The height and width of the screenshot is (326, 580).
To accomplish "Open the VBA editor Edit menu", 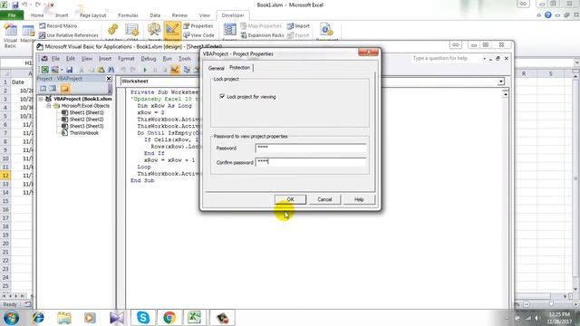I will (x=71, y=58).
